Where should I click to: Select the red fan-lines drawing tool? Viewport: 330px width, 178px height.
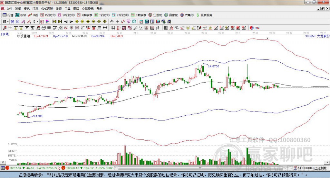point(119,28)
